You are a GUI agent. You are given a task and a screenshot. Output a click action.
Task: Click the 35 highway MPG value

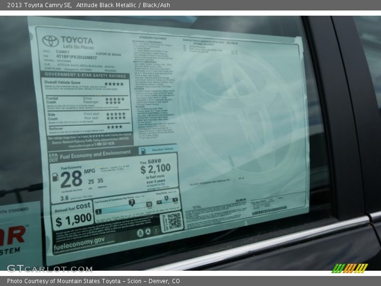tap(100, 181)
